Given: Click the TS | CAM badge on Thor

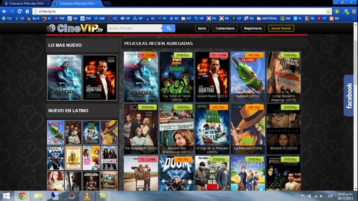Looking at the screenshot, I should 148,55.
